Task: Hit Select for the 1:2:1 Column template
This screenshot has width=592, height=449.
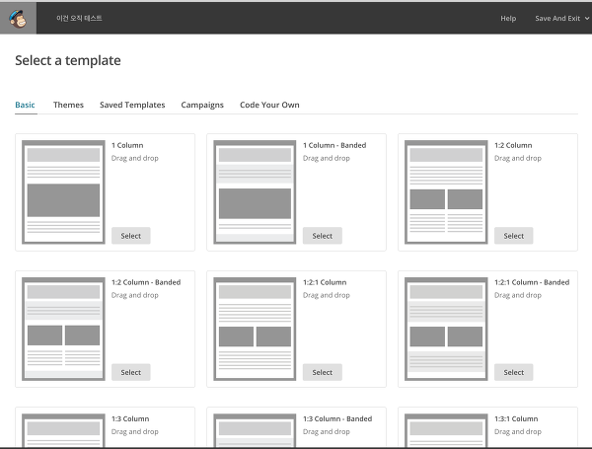Action: [x=323, y=372]
